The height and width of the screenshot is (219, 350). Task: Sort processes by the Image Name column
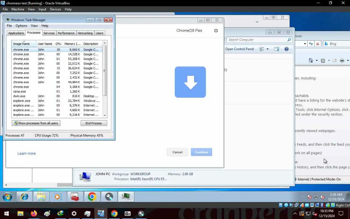coord(24,44)
